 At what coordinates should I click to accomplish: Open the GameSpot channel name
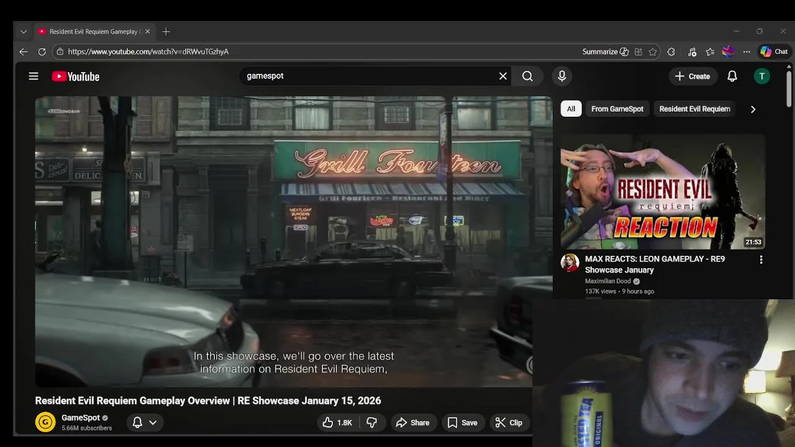[x=81, y=418]
